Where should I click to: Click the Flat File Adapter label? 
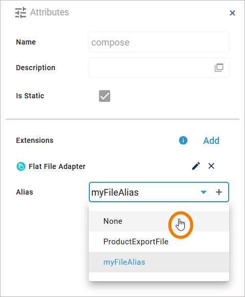[x=57, y=166]
